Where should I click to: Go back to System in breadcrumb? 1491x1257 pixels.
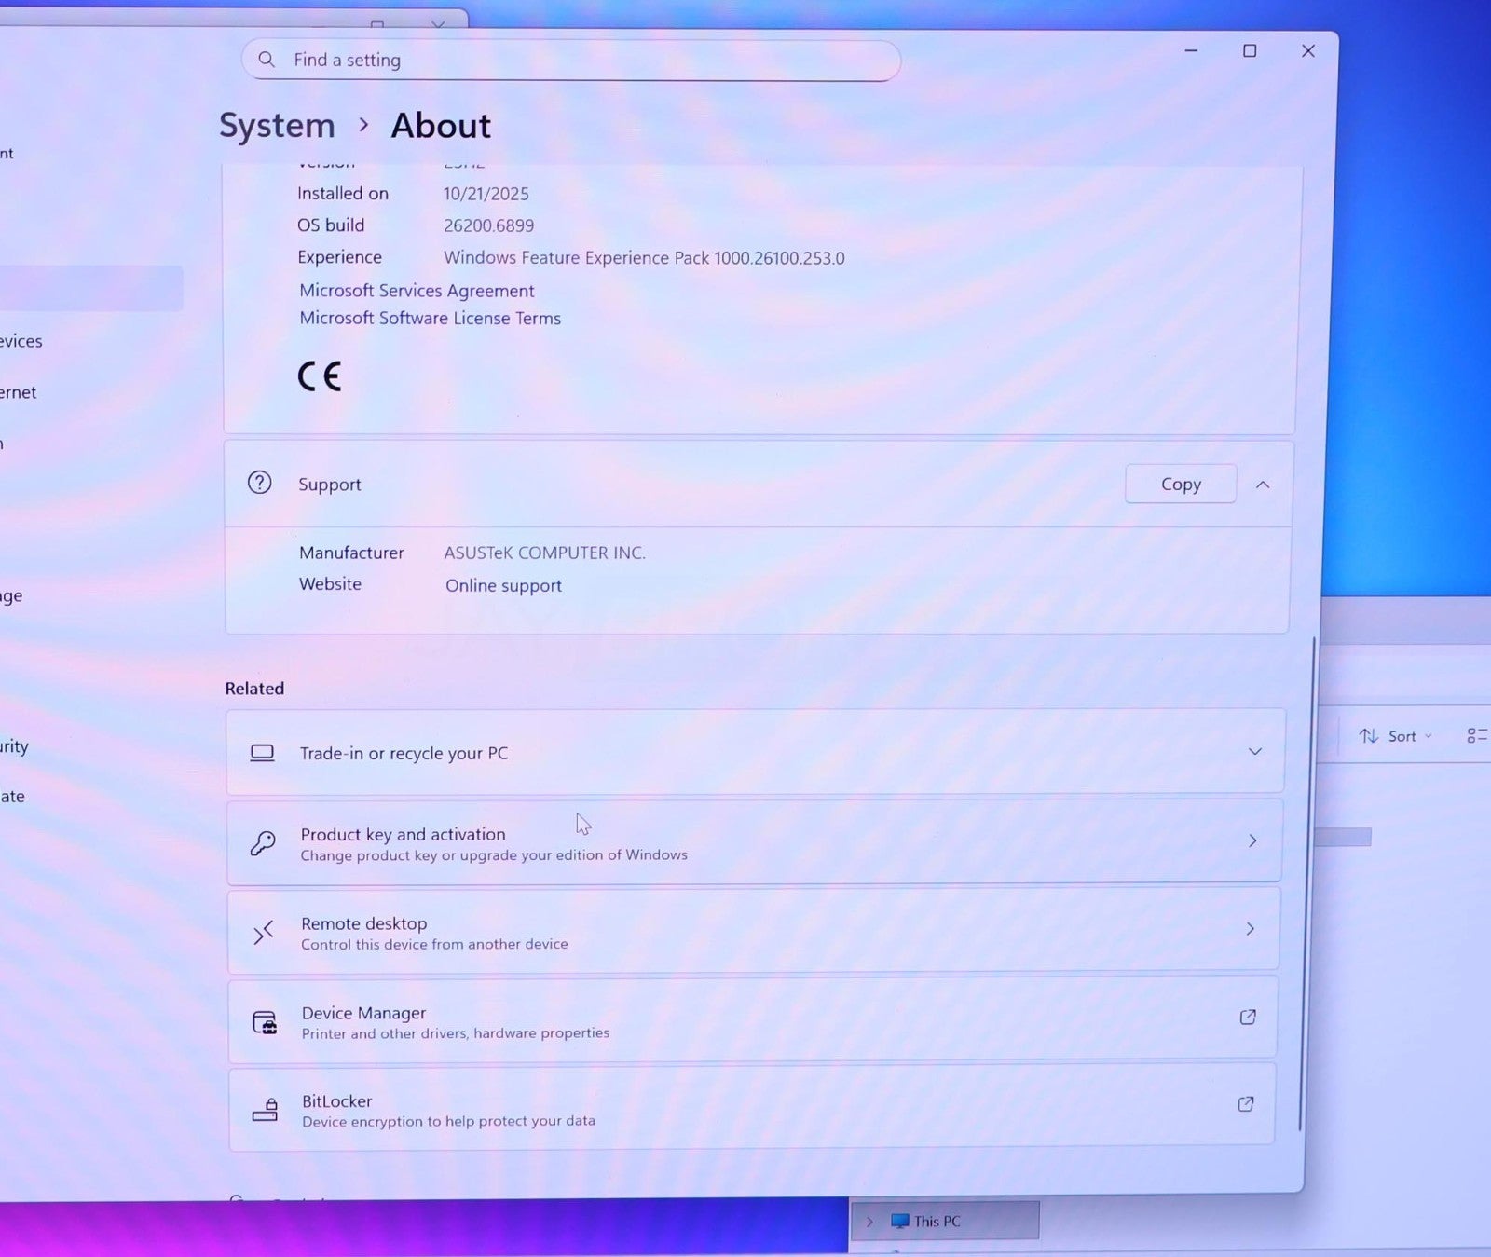click(x=277, y=126)
